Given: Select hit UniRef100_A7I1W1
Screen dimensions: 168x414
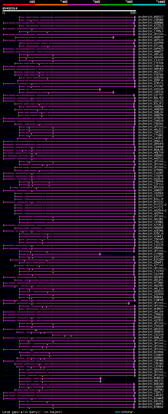Looking at the screenshot, I should pos(151,46).
